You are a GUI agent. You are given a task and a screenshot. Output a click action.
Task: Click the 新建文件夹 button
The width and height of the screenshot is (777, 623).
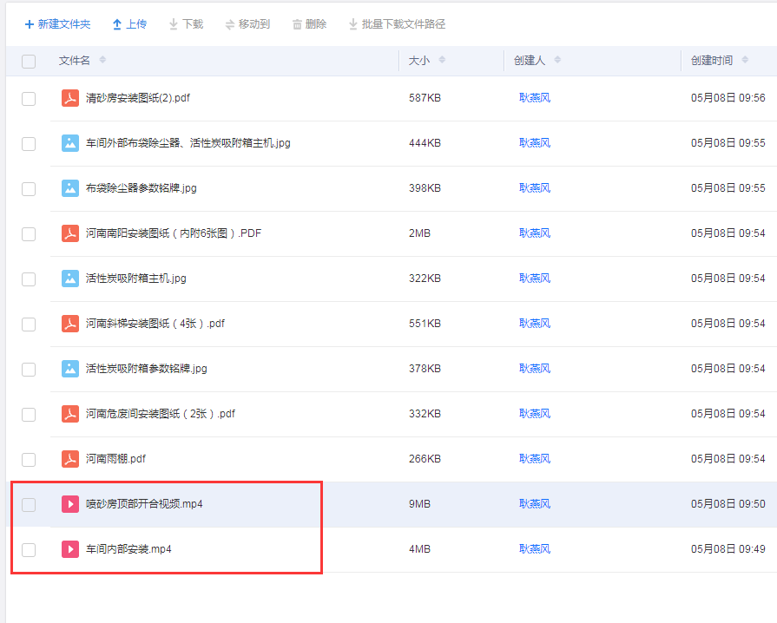[x=57, y=23]
